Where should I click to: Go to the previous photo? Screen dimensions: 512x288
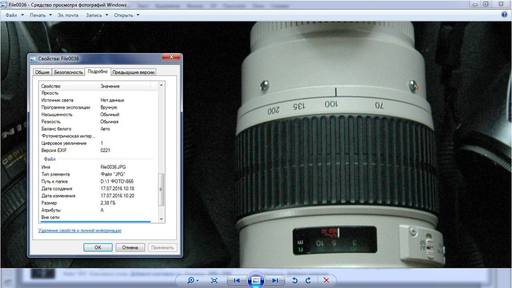(237, 280)
